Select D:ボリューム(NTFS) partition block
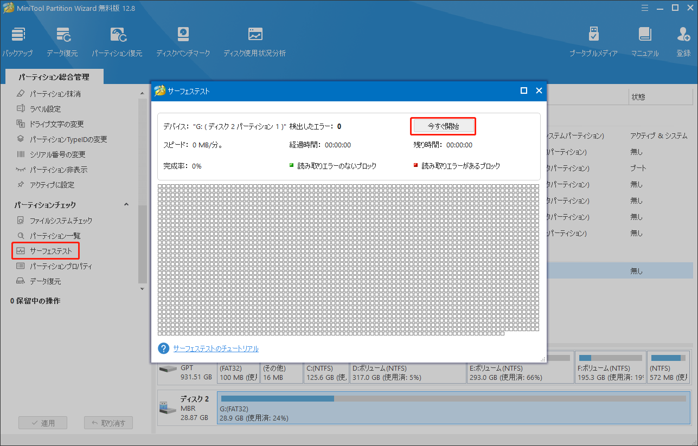Screen dimensions: 698x446 407,372
